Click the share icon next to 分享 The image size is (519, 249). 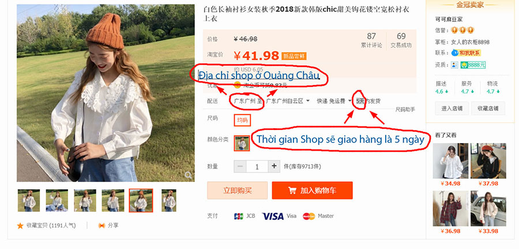pos(101,225)
